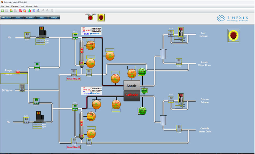Click the emergency stop button beside HEATER POWER
This screenshot has height=154, width=255.
pos(101,17)
